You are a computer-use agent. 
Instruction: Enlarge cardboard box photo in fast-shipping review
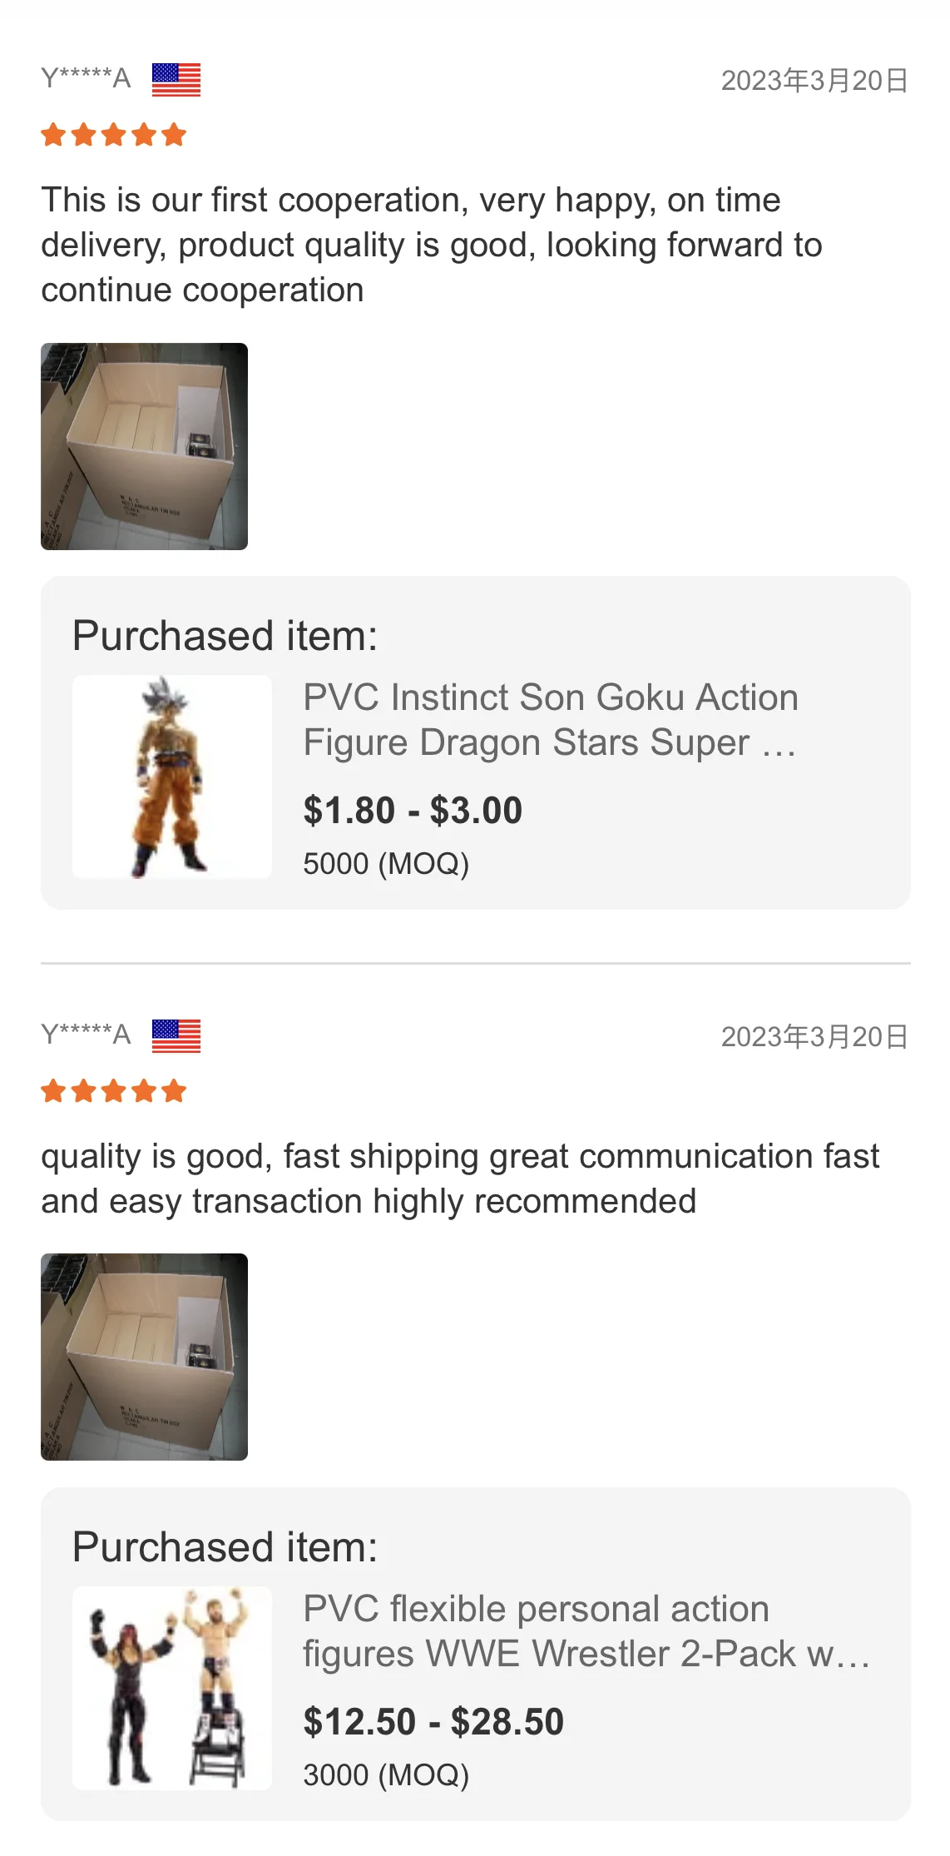[x=145, y=1357]
